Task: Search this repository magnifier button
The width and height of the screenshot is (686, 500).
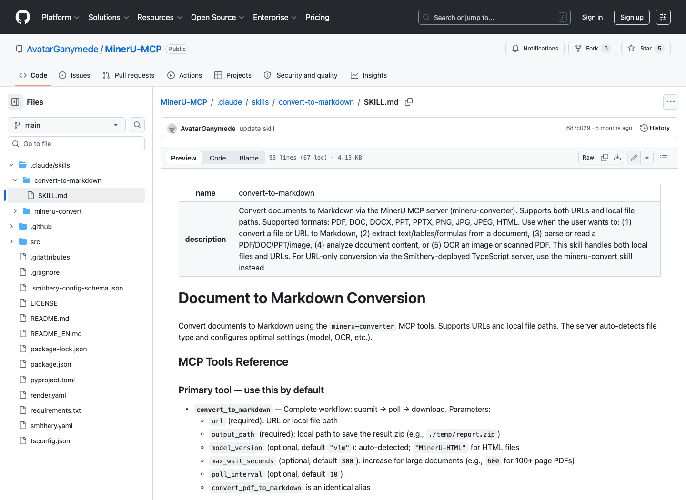Action: pos(137,125)
